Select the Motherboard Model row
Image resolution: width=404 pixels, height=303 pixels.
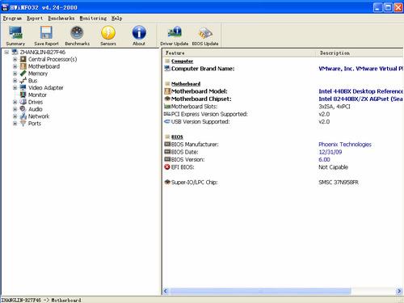(284, 91)
